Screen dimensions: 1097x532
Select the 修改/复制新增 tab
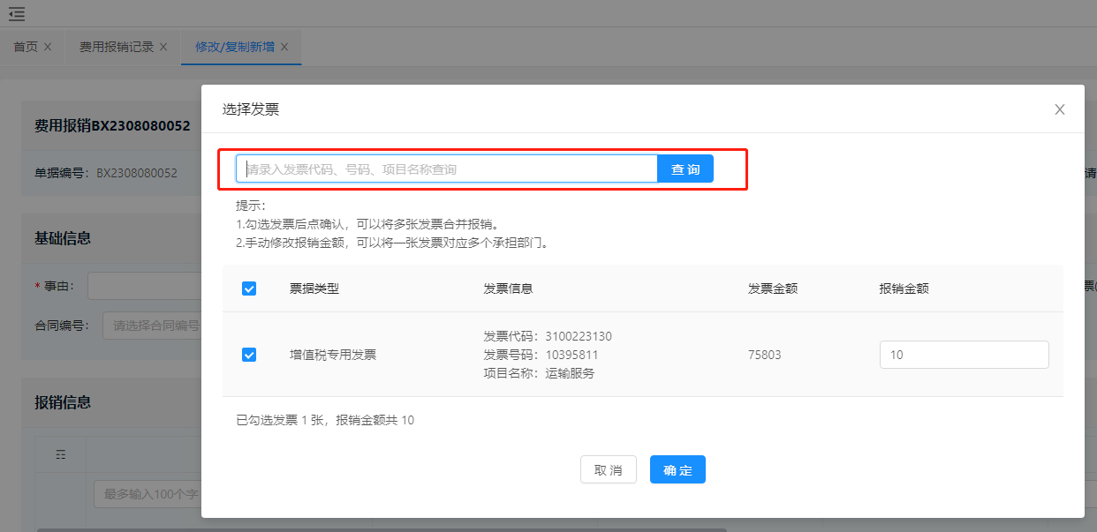click(235, 47)
